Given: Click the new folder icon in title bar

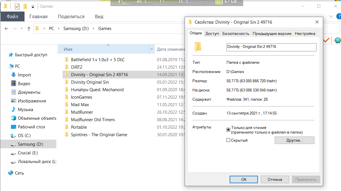Looking at the screenshot, I should pos(25,7).
